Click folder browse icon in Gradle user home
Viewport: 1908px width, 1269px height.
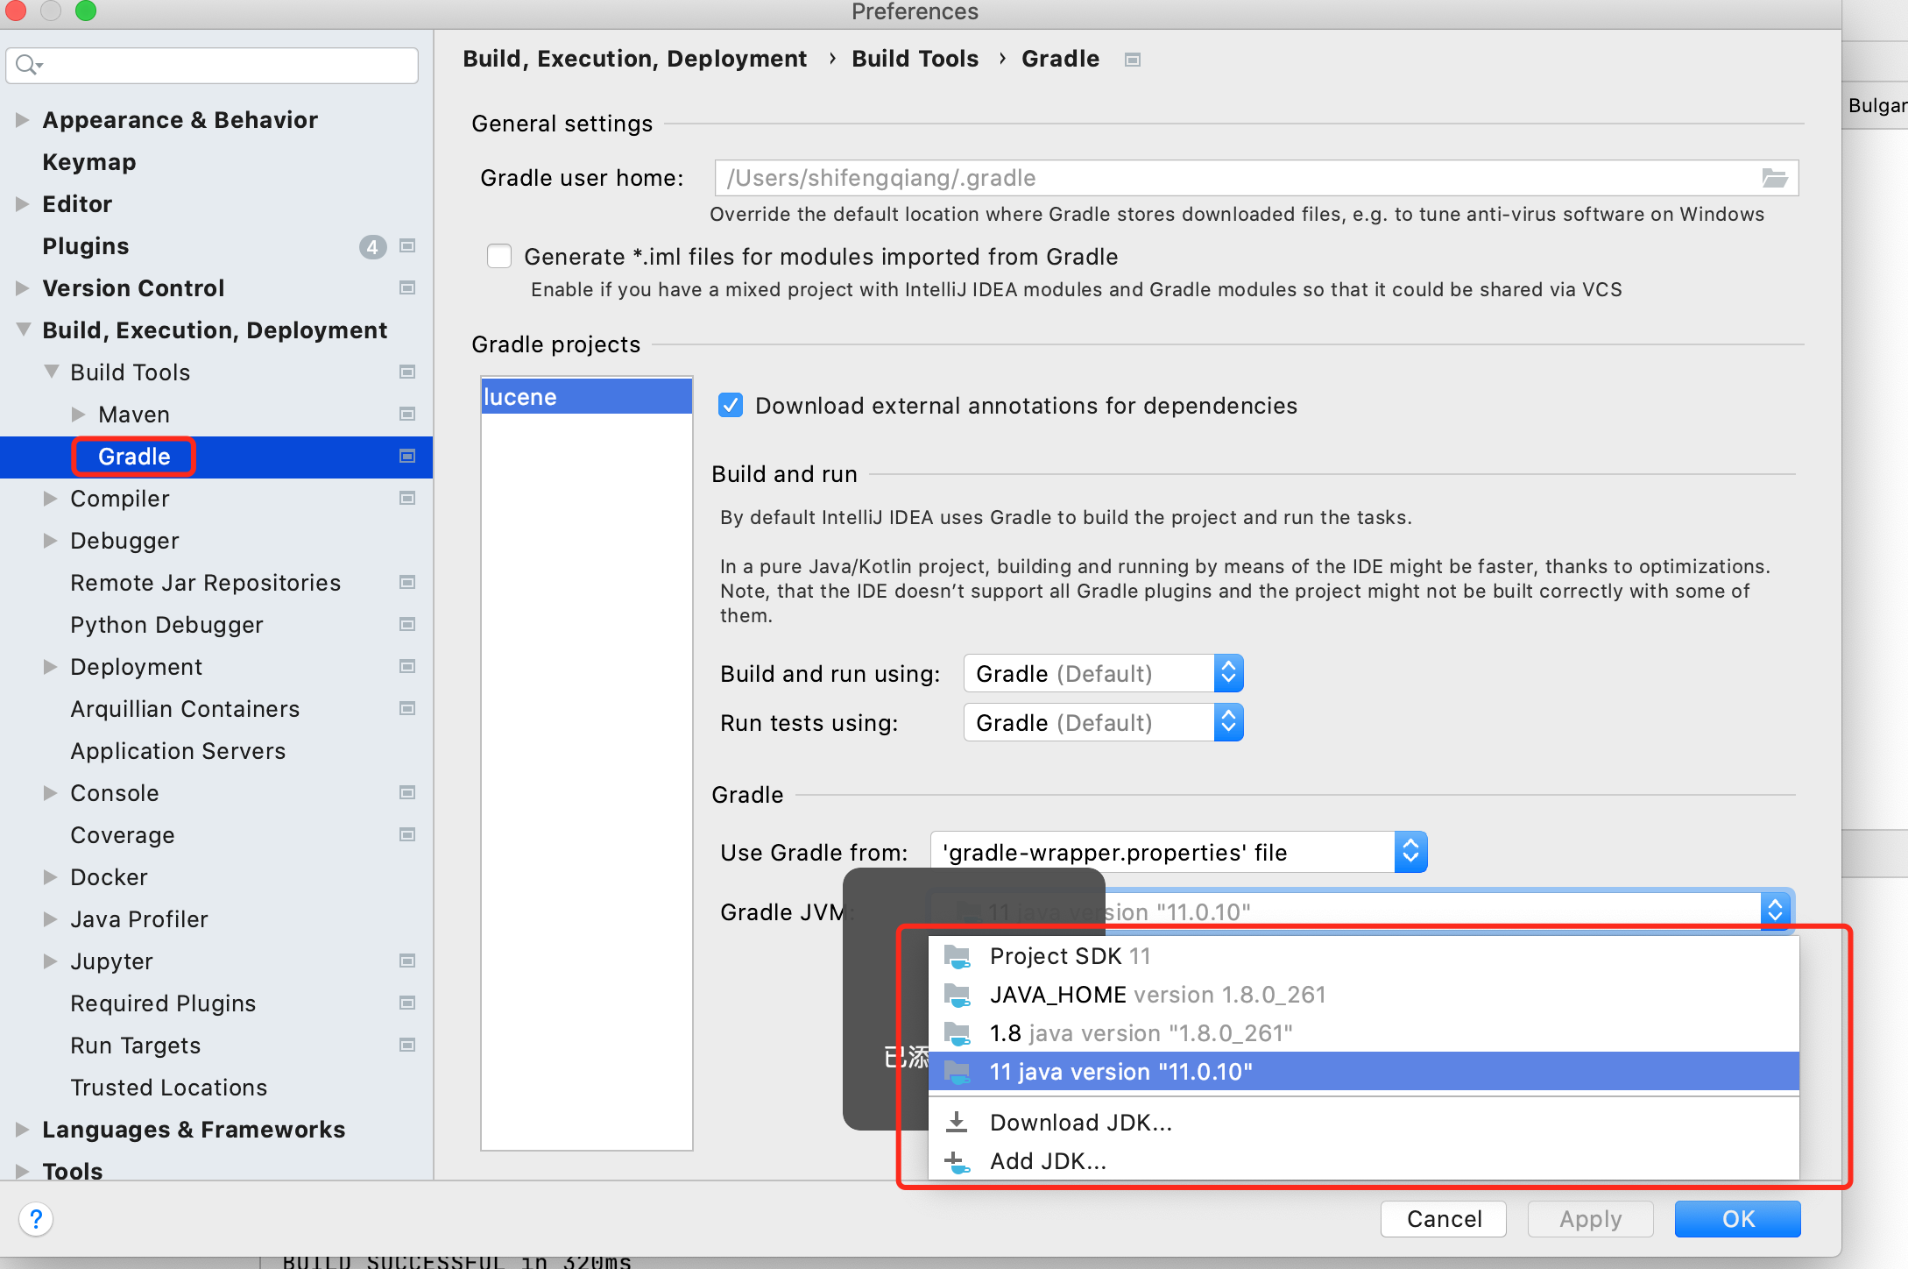pos(1774,178)
